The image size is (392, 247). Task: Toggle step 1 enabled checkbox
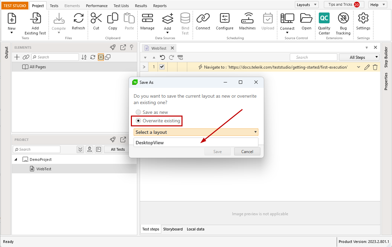162,67
